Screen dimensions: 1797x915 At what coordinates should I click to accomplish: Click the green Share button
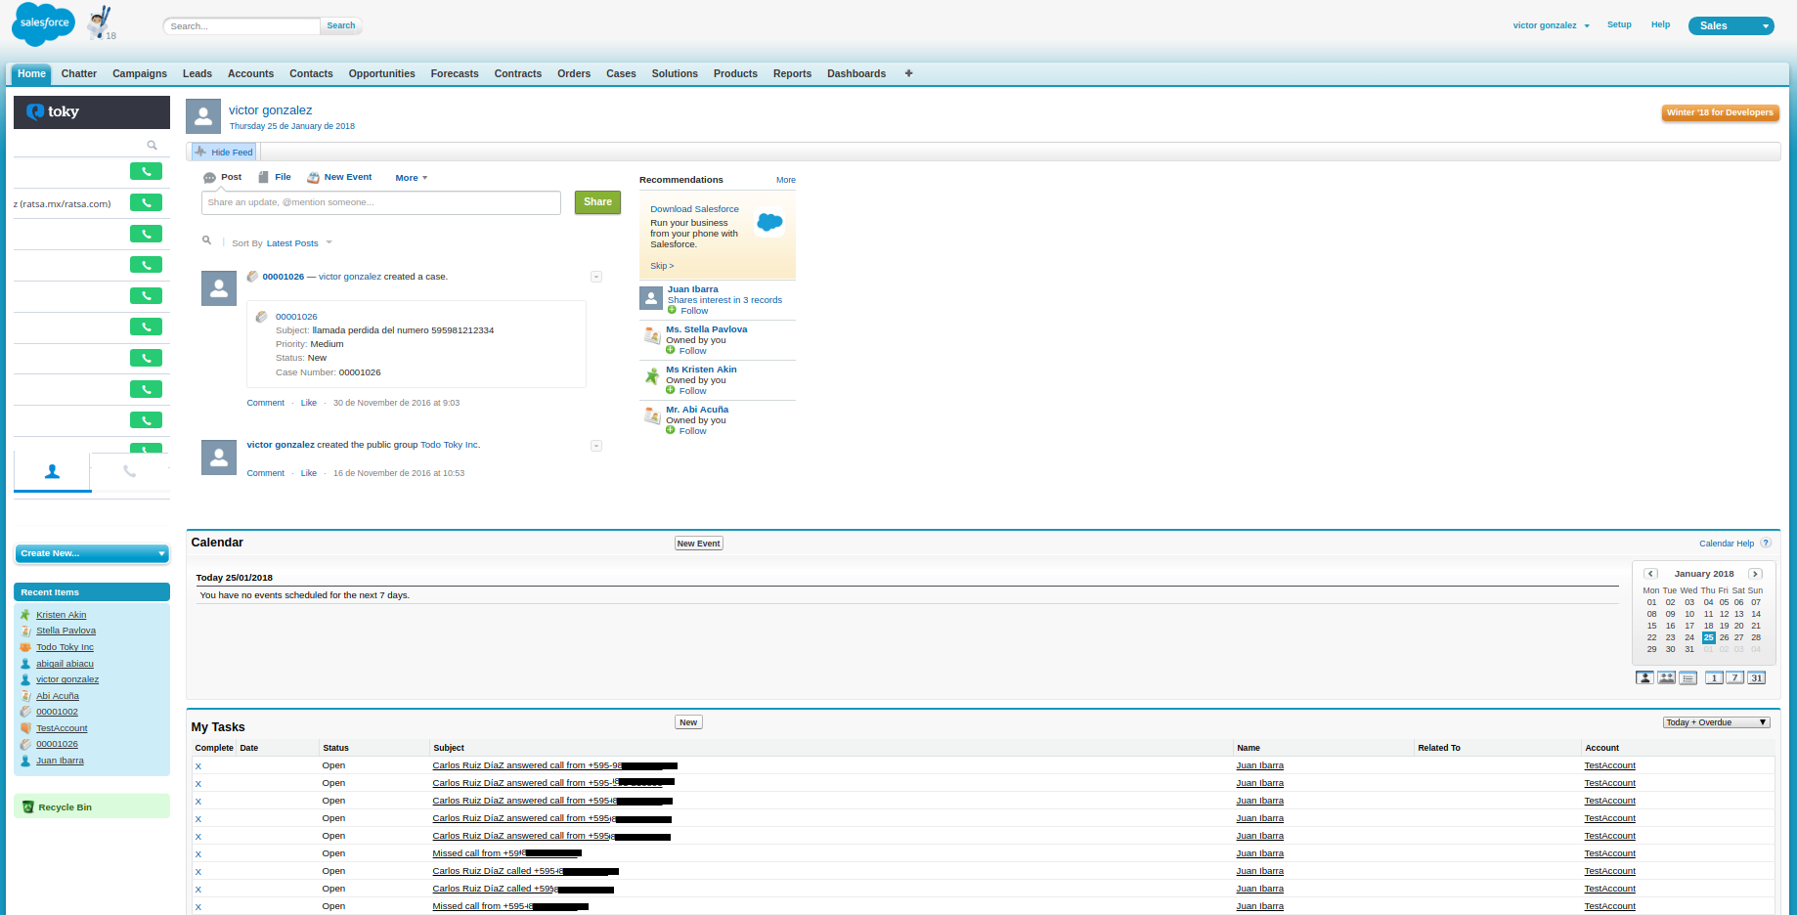click(x=597, y=202)
